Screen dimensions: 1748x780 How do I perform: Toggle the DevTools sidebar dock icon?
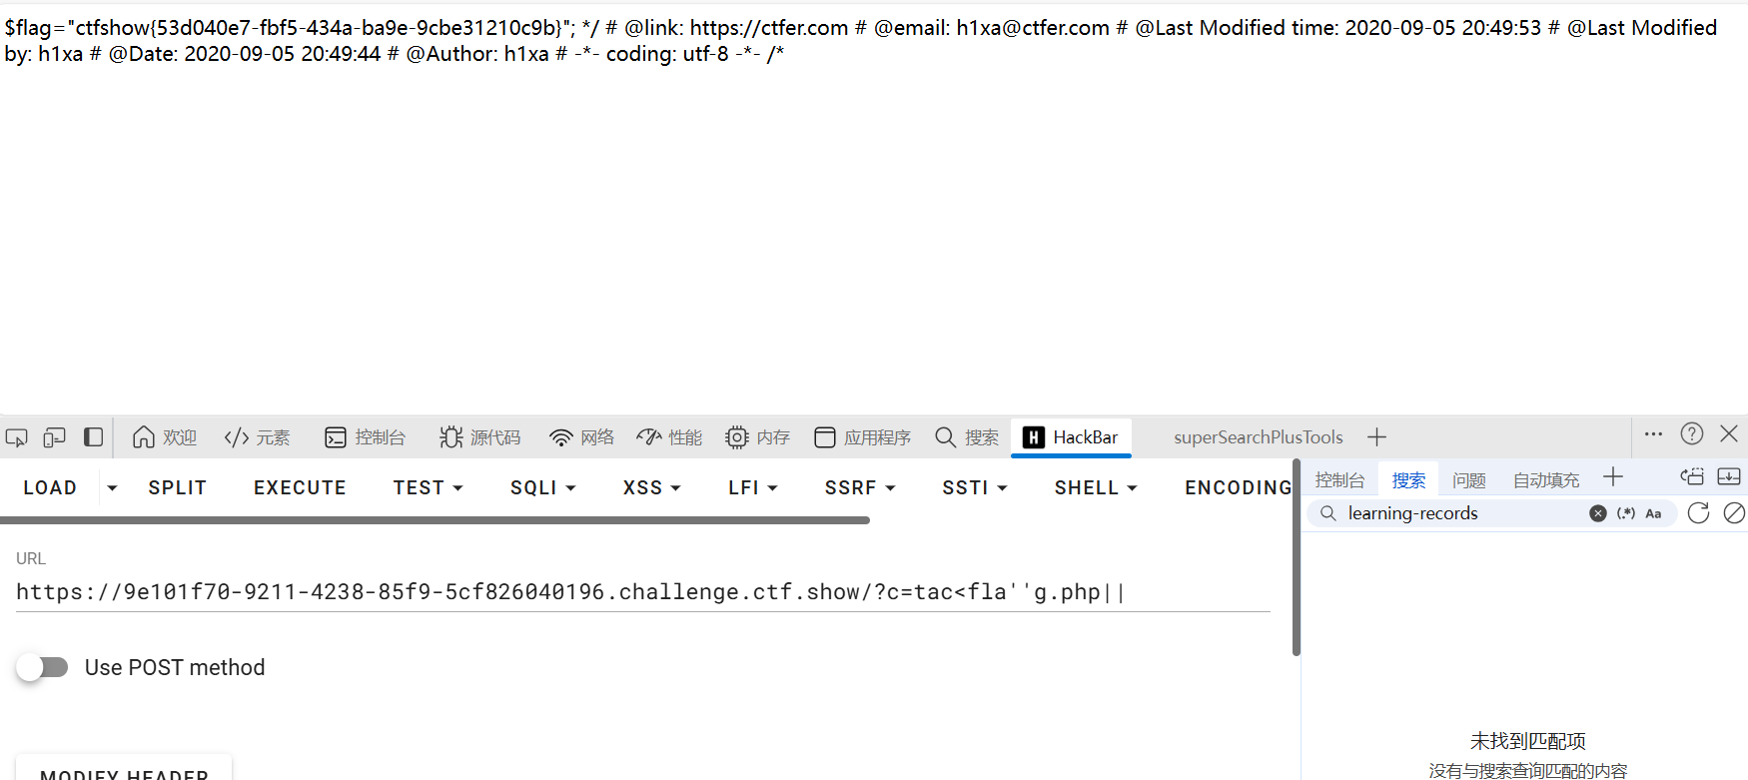[x=93, y=437]
